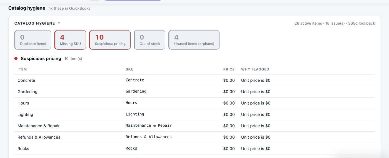Click the '10 item(s)' count label
Viewport: 389px width, 158px height.
click(x=73, y=59)
